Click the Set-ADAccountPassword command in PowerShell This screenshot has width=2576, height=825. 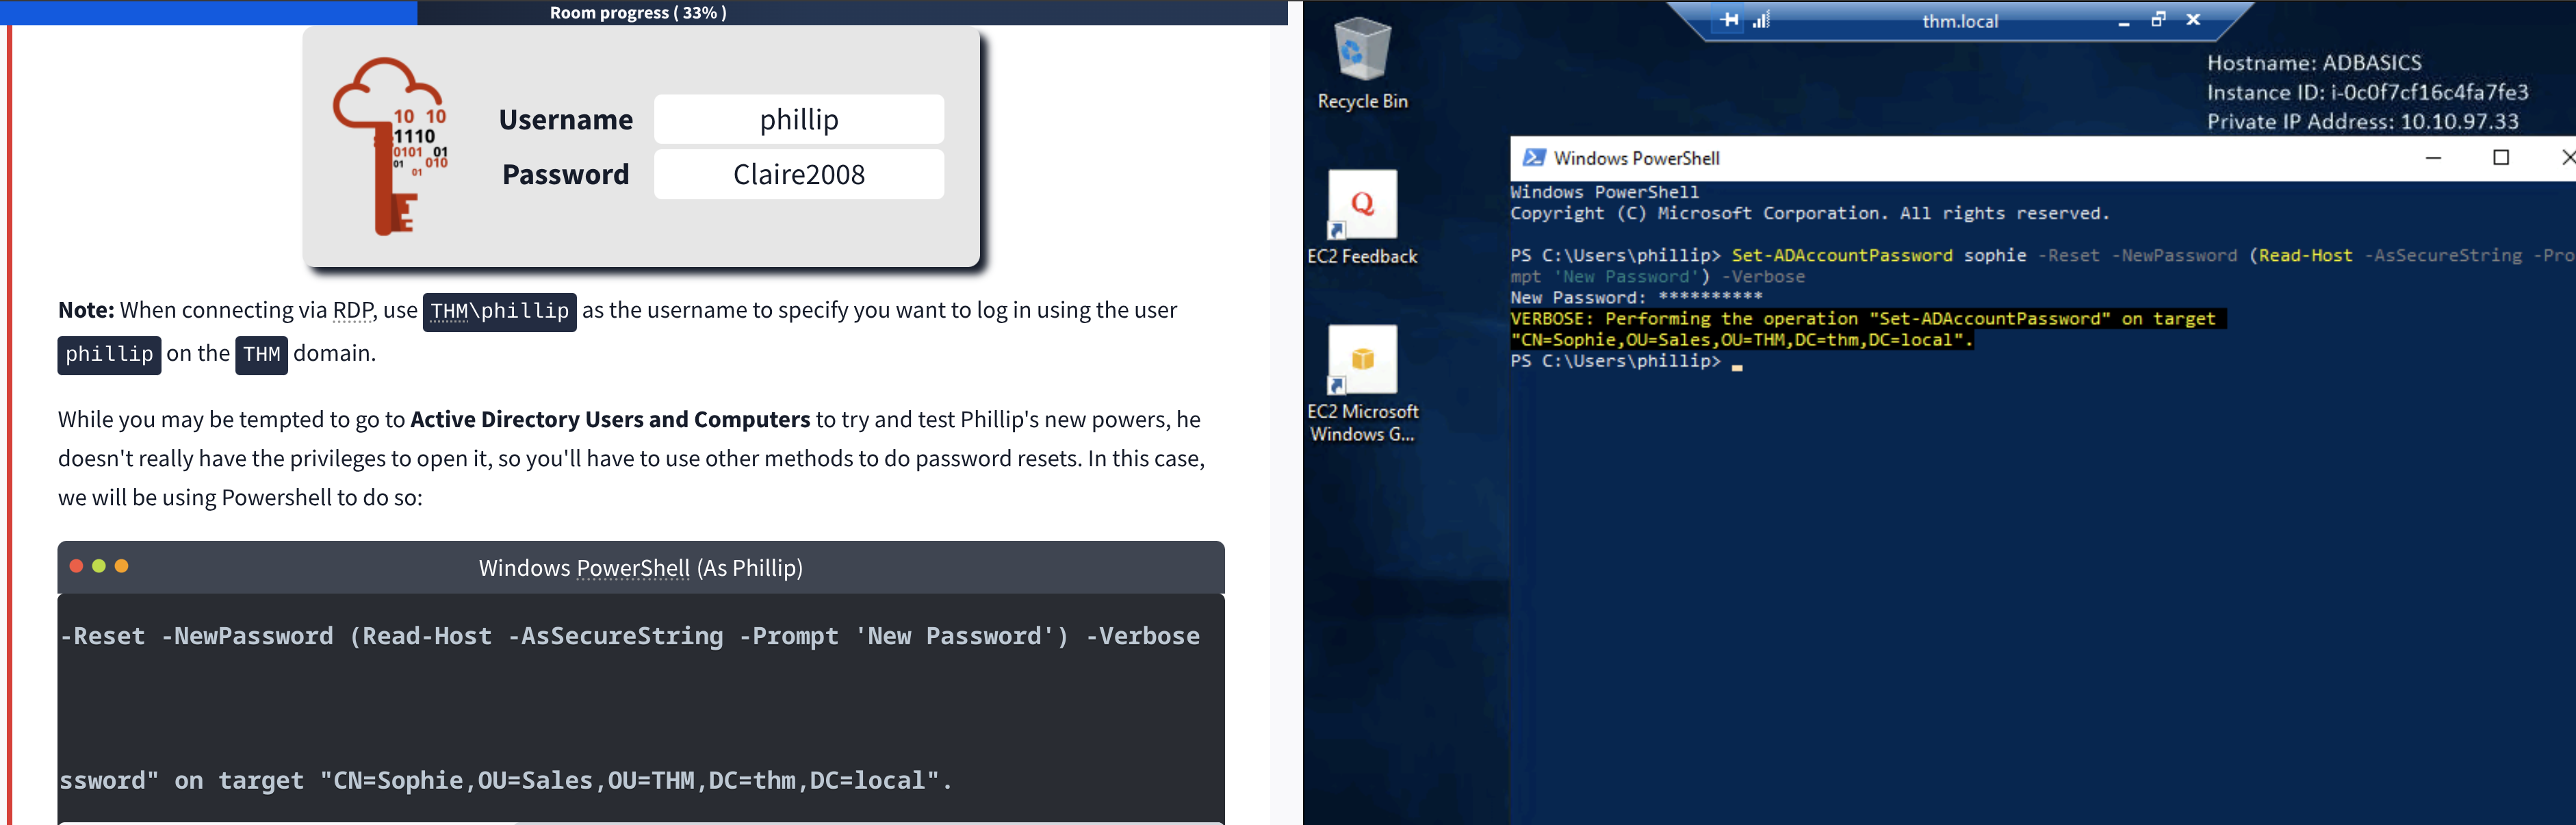tap(1842, 256)
